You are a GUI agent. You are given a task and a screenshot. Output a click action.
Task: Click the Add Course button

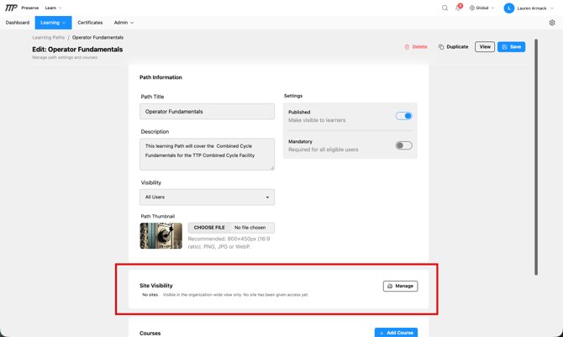click(x=396, y=333)
